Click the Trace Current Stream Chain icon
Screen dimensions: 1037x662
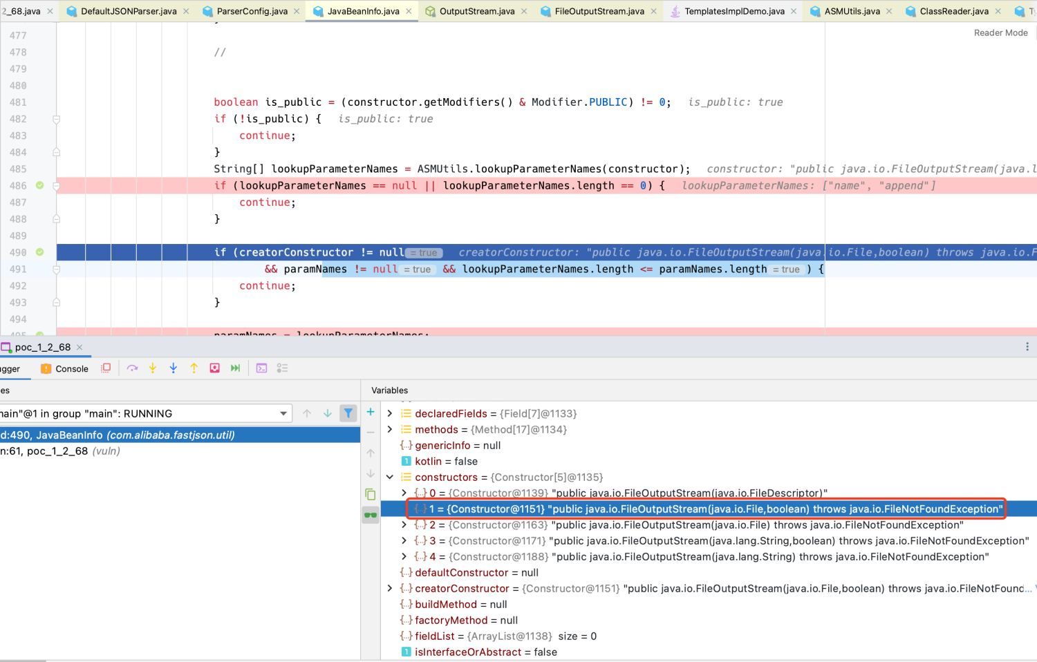282,368
